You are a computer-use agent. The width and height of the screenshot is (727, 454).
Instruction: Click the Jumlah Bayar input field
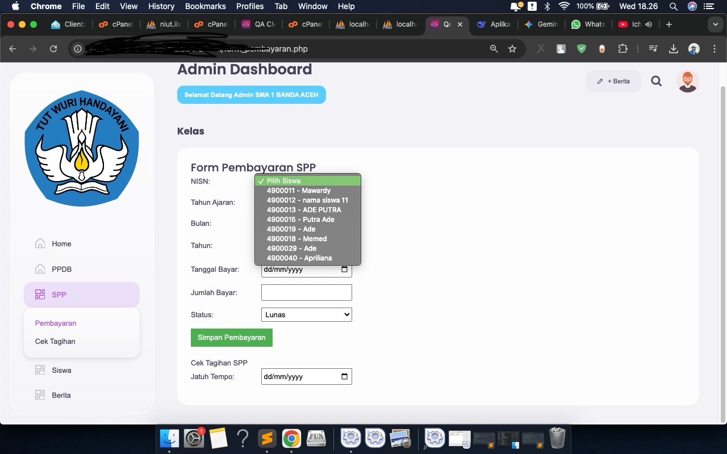(306, 292)
